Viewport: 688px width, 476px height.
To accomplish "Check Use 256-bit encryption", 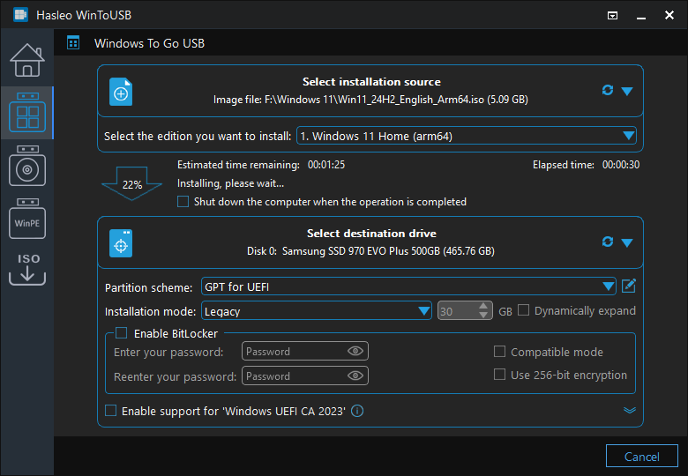I will pos(499,375).
